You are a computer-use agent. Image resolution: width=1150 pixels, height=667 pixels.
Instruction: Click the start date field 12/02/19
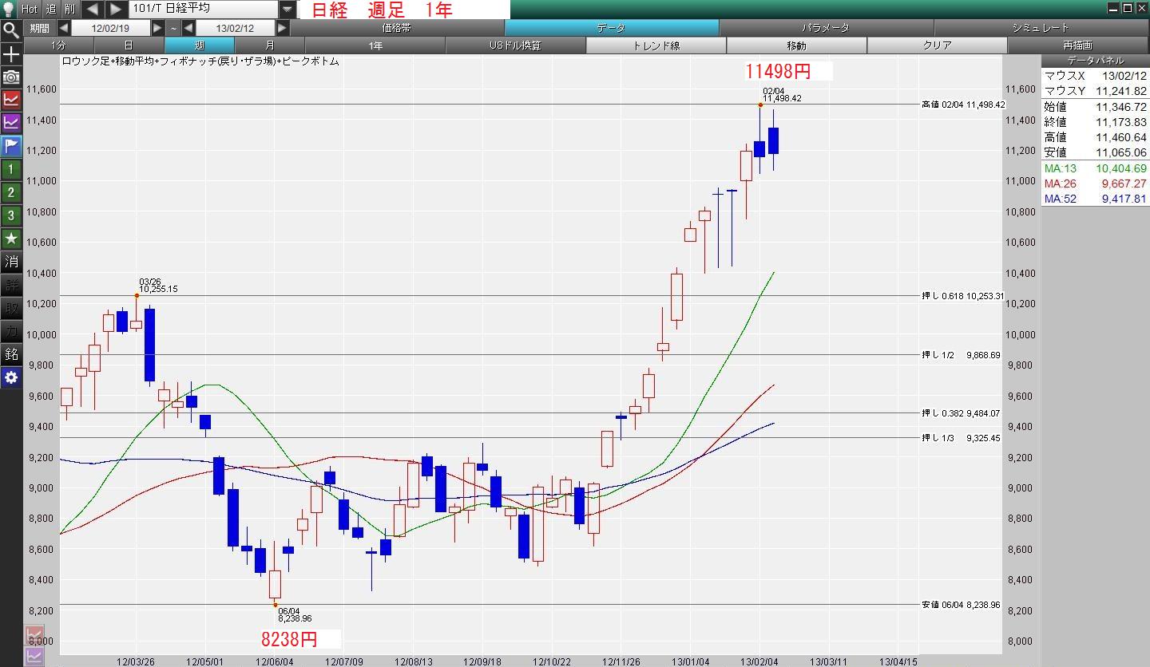pos(110,28)
